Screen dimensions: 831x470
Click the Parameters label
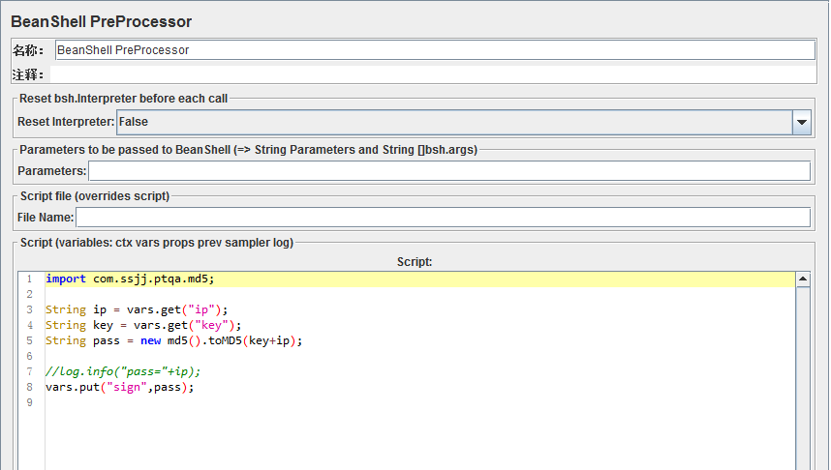pyautogui.click(x=52, y=171)
